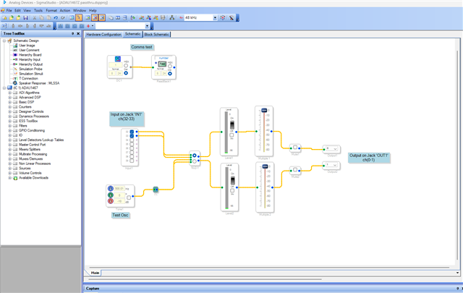Select Dec radio on ReadBack1 block
Screen dimensions: 463x293
(x=170, y=73)
